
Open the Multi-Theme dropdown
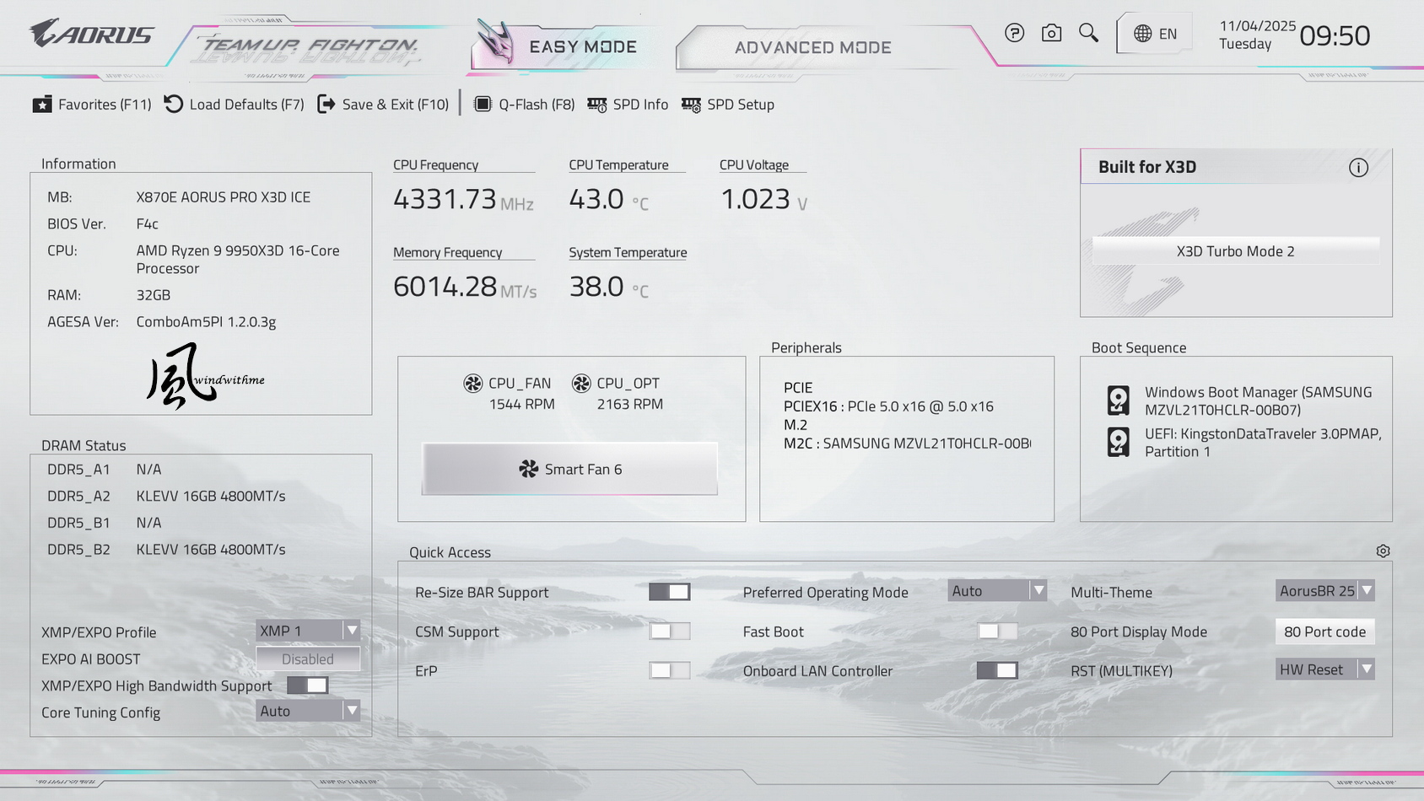pos(1325,591)
